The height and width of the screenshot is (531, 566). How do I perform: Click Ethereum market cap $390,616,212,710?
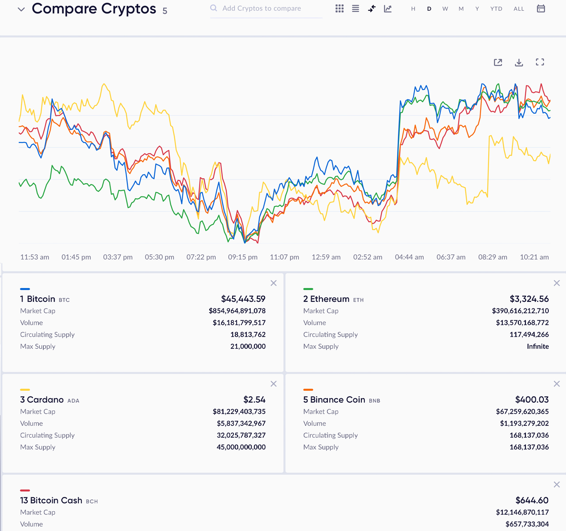520,311
